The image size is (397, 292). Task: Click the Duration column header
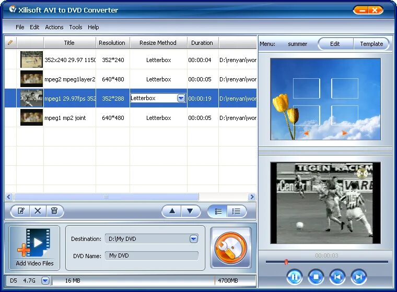coord(202,43)
